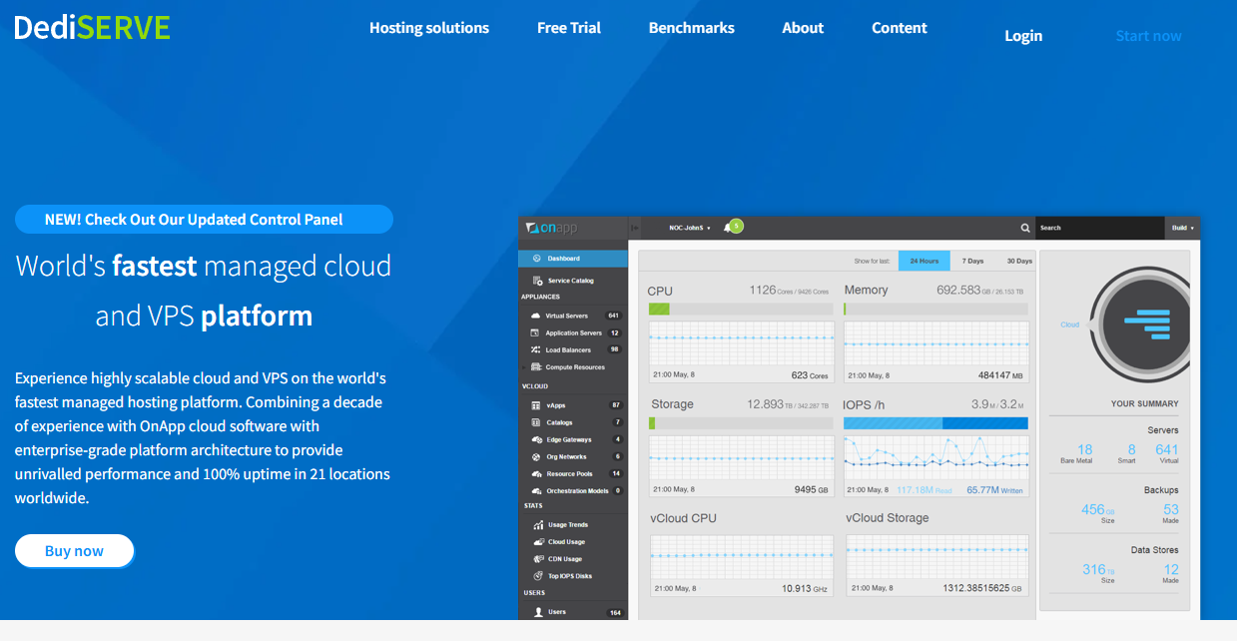Click the Virtual Servers cloud icon
This screenshot has width=1237, height=641.
(536, 316)
